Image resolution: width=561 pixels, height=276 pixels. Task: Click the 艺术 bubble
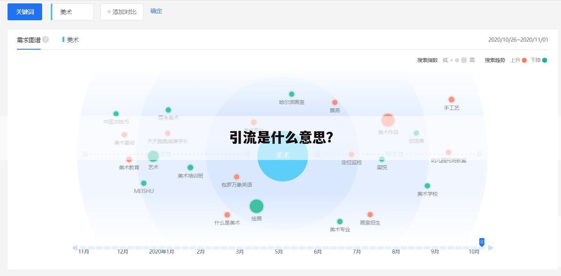click(x=153, y=156)
